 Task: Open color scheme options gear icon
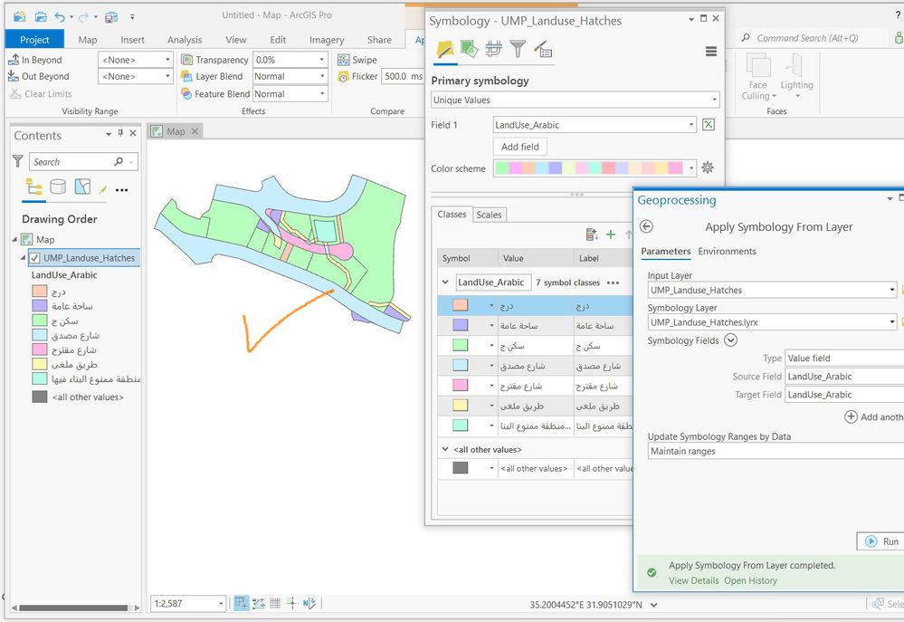[708, 167]
